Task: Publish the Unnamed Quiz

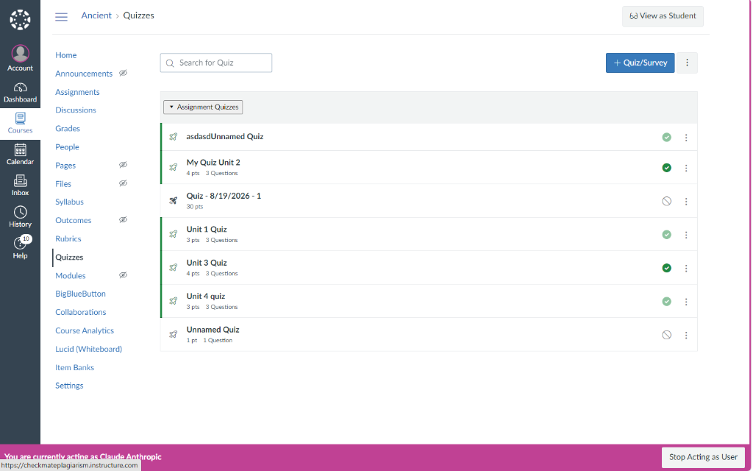Action: pyautogui.click(x=666, y=335)
